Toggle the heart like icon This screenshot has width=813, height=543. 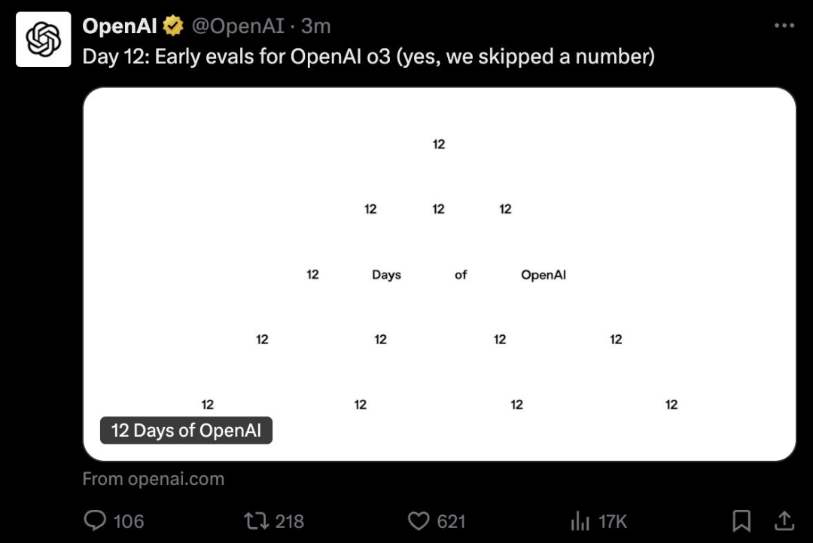click(418, 520)
